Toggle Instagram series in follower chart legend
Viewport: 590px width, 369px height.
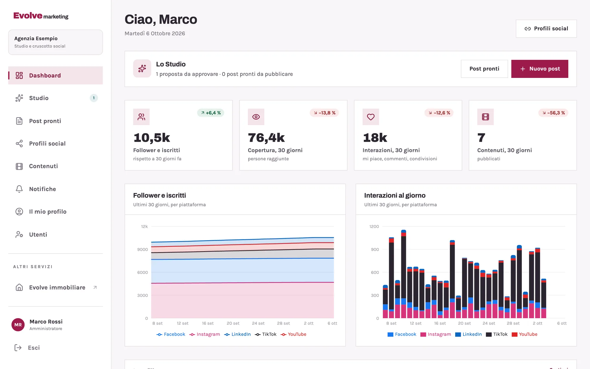pos(205,334)
